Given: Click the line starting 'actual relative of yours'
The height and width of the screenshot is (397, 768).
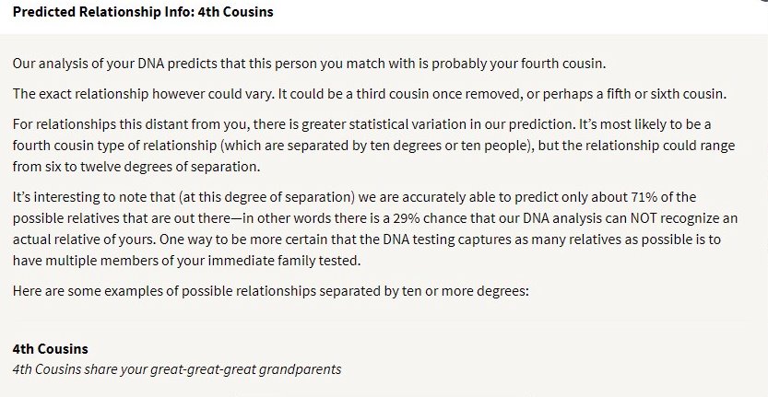Looking at the screenshot, I should click(x=367, y=239).
